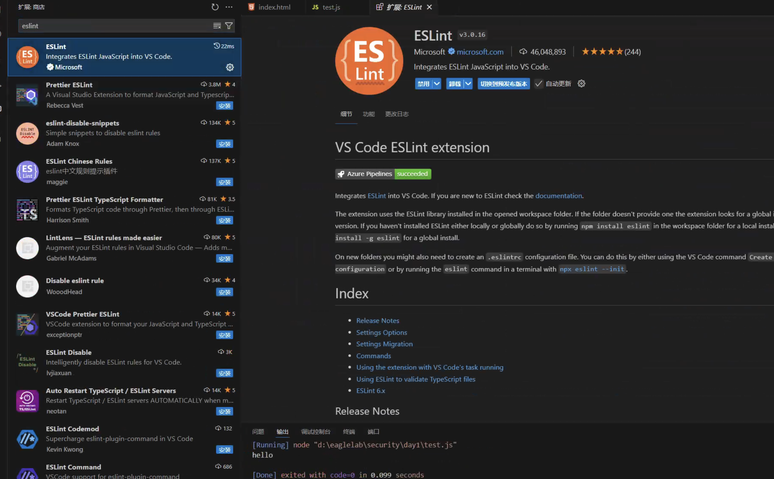This screenshot has width=774, height=479.
Task: Open the microsoft.com publisher link
Action: pyautogui.click(x=480, y=52)
